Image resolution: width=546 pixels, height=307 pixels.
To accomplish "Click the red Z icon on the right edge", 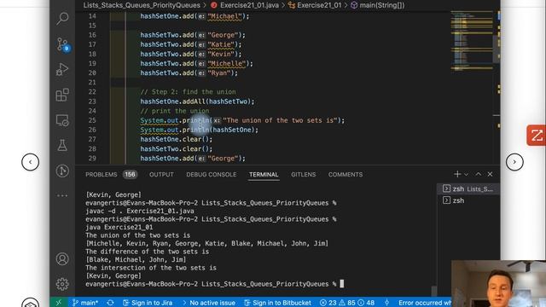I will [x=537, y=135].
